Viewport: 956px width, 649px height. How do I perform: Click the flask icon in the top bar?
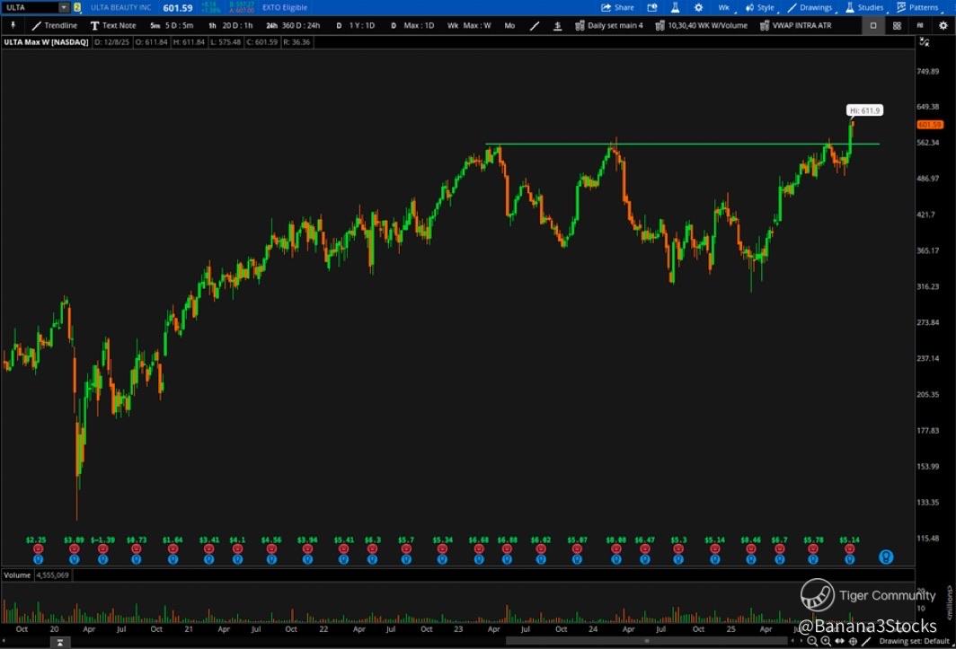point(675,7)
